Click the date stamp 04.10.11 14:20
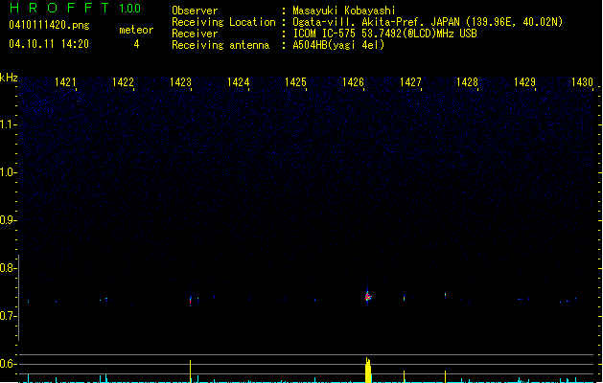Image resolution: width=603 pixels, height=383 pixels. click(49, 44)
